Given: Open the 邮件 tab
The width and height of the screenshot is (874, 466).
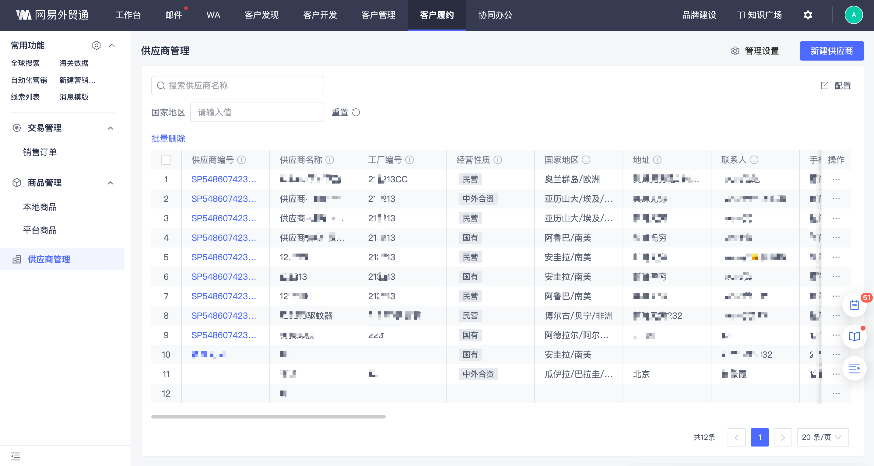Looking at the screenshot, I should [x=174, y=15].
